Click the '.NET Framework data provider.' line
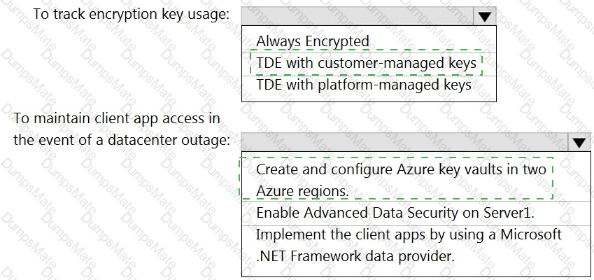 tap(355, 256)
